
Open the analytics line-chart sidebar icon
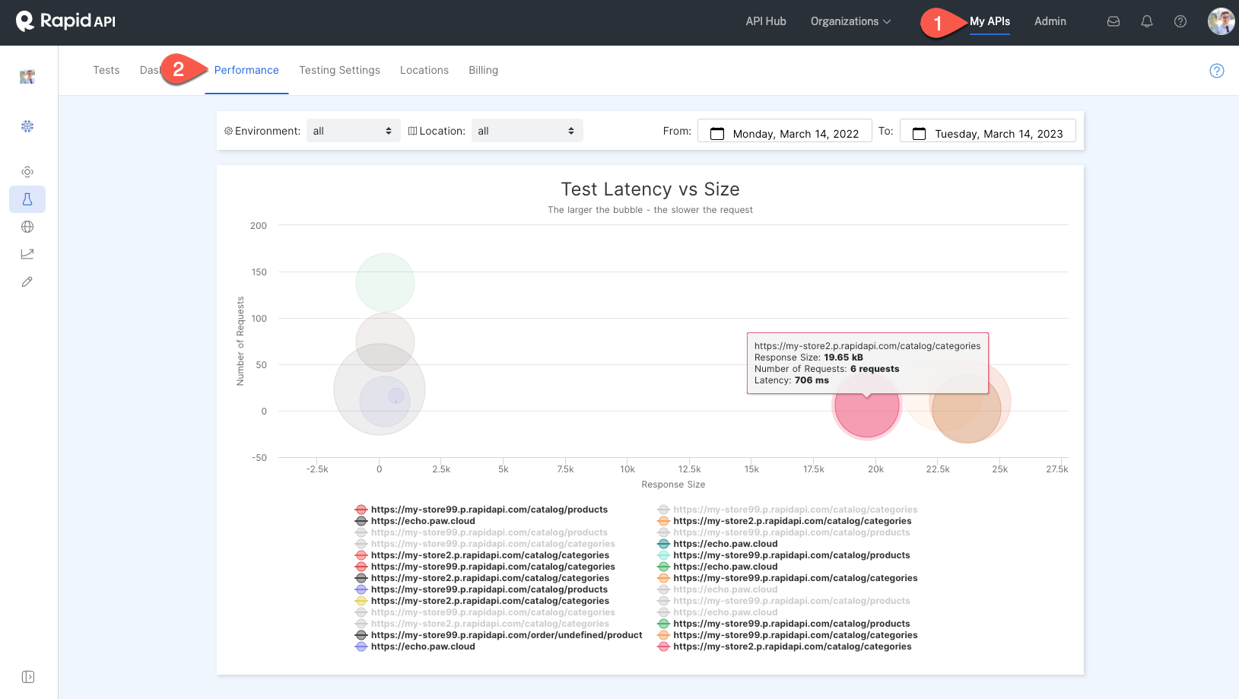(27, 254)
